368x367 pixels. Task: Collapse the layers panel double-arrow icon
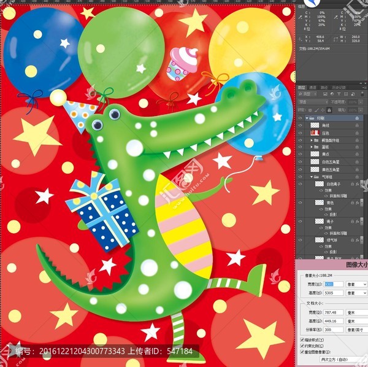[361, 83]
